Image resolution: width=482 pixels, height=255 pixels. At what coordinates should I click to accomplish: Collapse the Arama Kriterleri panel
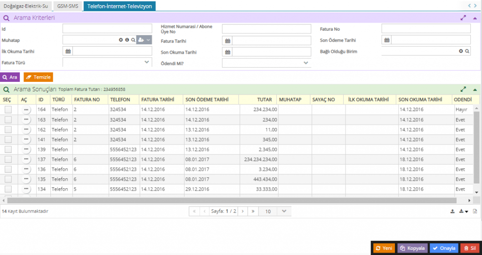[475, 18]
